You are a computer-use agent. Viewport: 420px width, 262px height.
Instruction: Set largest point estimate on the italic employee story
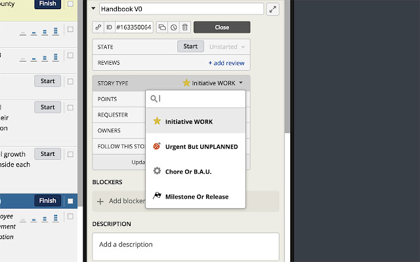[x=55, y=218]
